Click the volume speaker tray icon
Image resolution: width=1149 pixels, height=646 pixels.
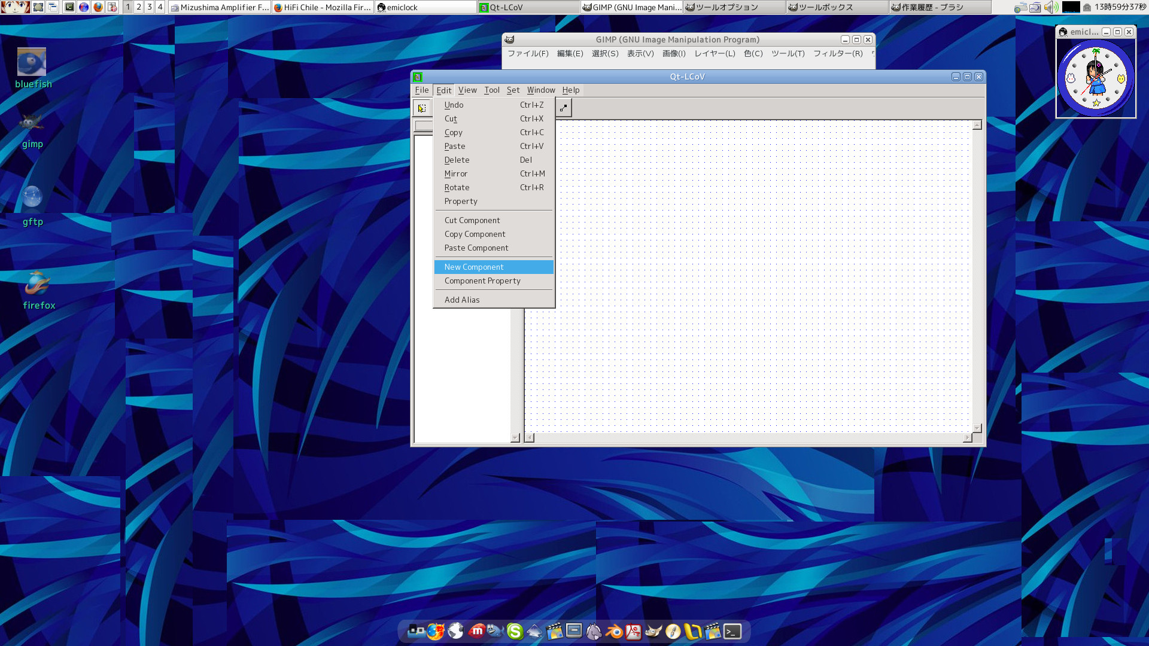pyautogui.click(x=1050, y=7)
